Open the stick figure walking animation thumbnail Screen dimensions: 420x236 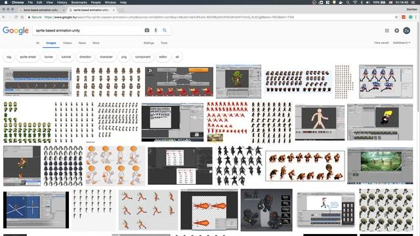coord(320,123)
